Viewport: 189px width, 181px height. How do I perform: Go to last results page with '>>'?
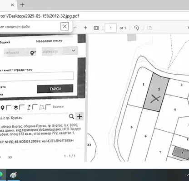coord(10,157)
